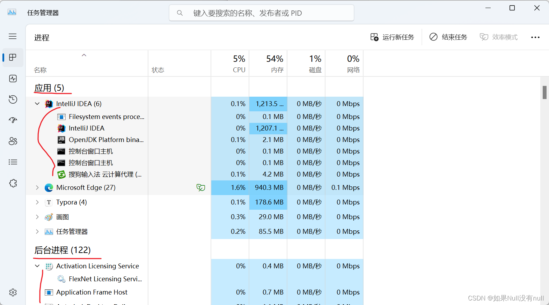The width and height of the screenshot is (549, 305).
Task: Open the more options ellipsis menu
Action: pyautogui.click(x=535, y=37)
